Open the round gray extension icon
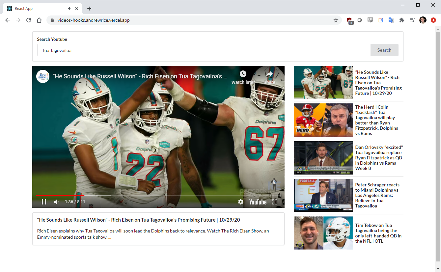Image resolution: width=441 pixels, height=272 pixels. [360, 20]
